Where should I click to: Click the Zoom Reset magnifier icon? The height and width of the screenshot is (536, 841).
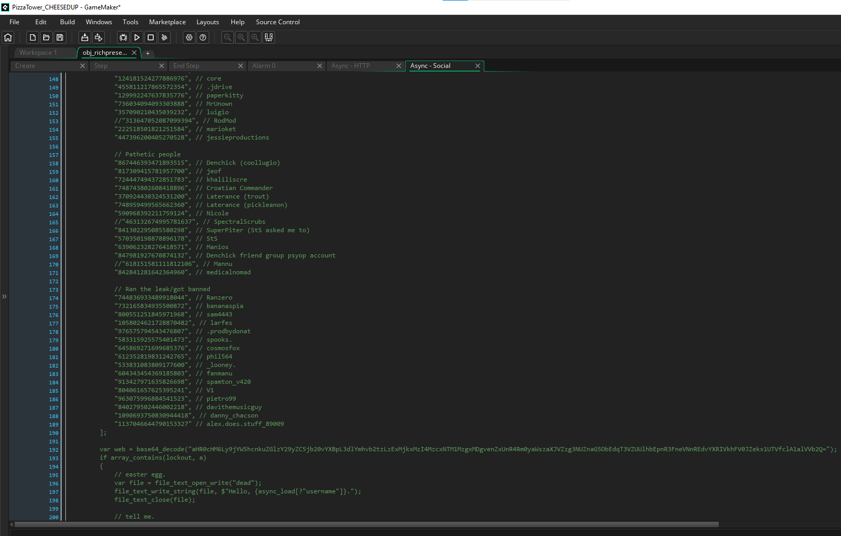tap(241, 37)
